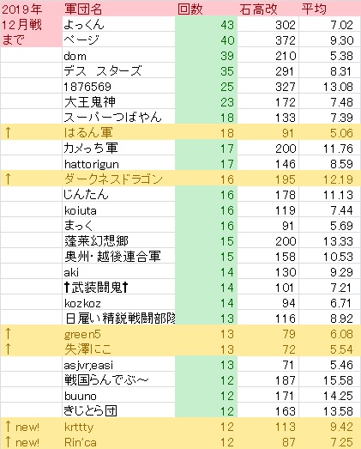
Task: Select the 平均 column header
Action: pos(314,9)
